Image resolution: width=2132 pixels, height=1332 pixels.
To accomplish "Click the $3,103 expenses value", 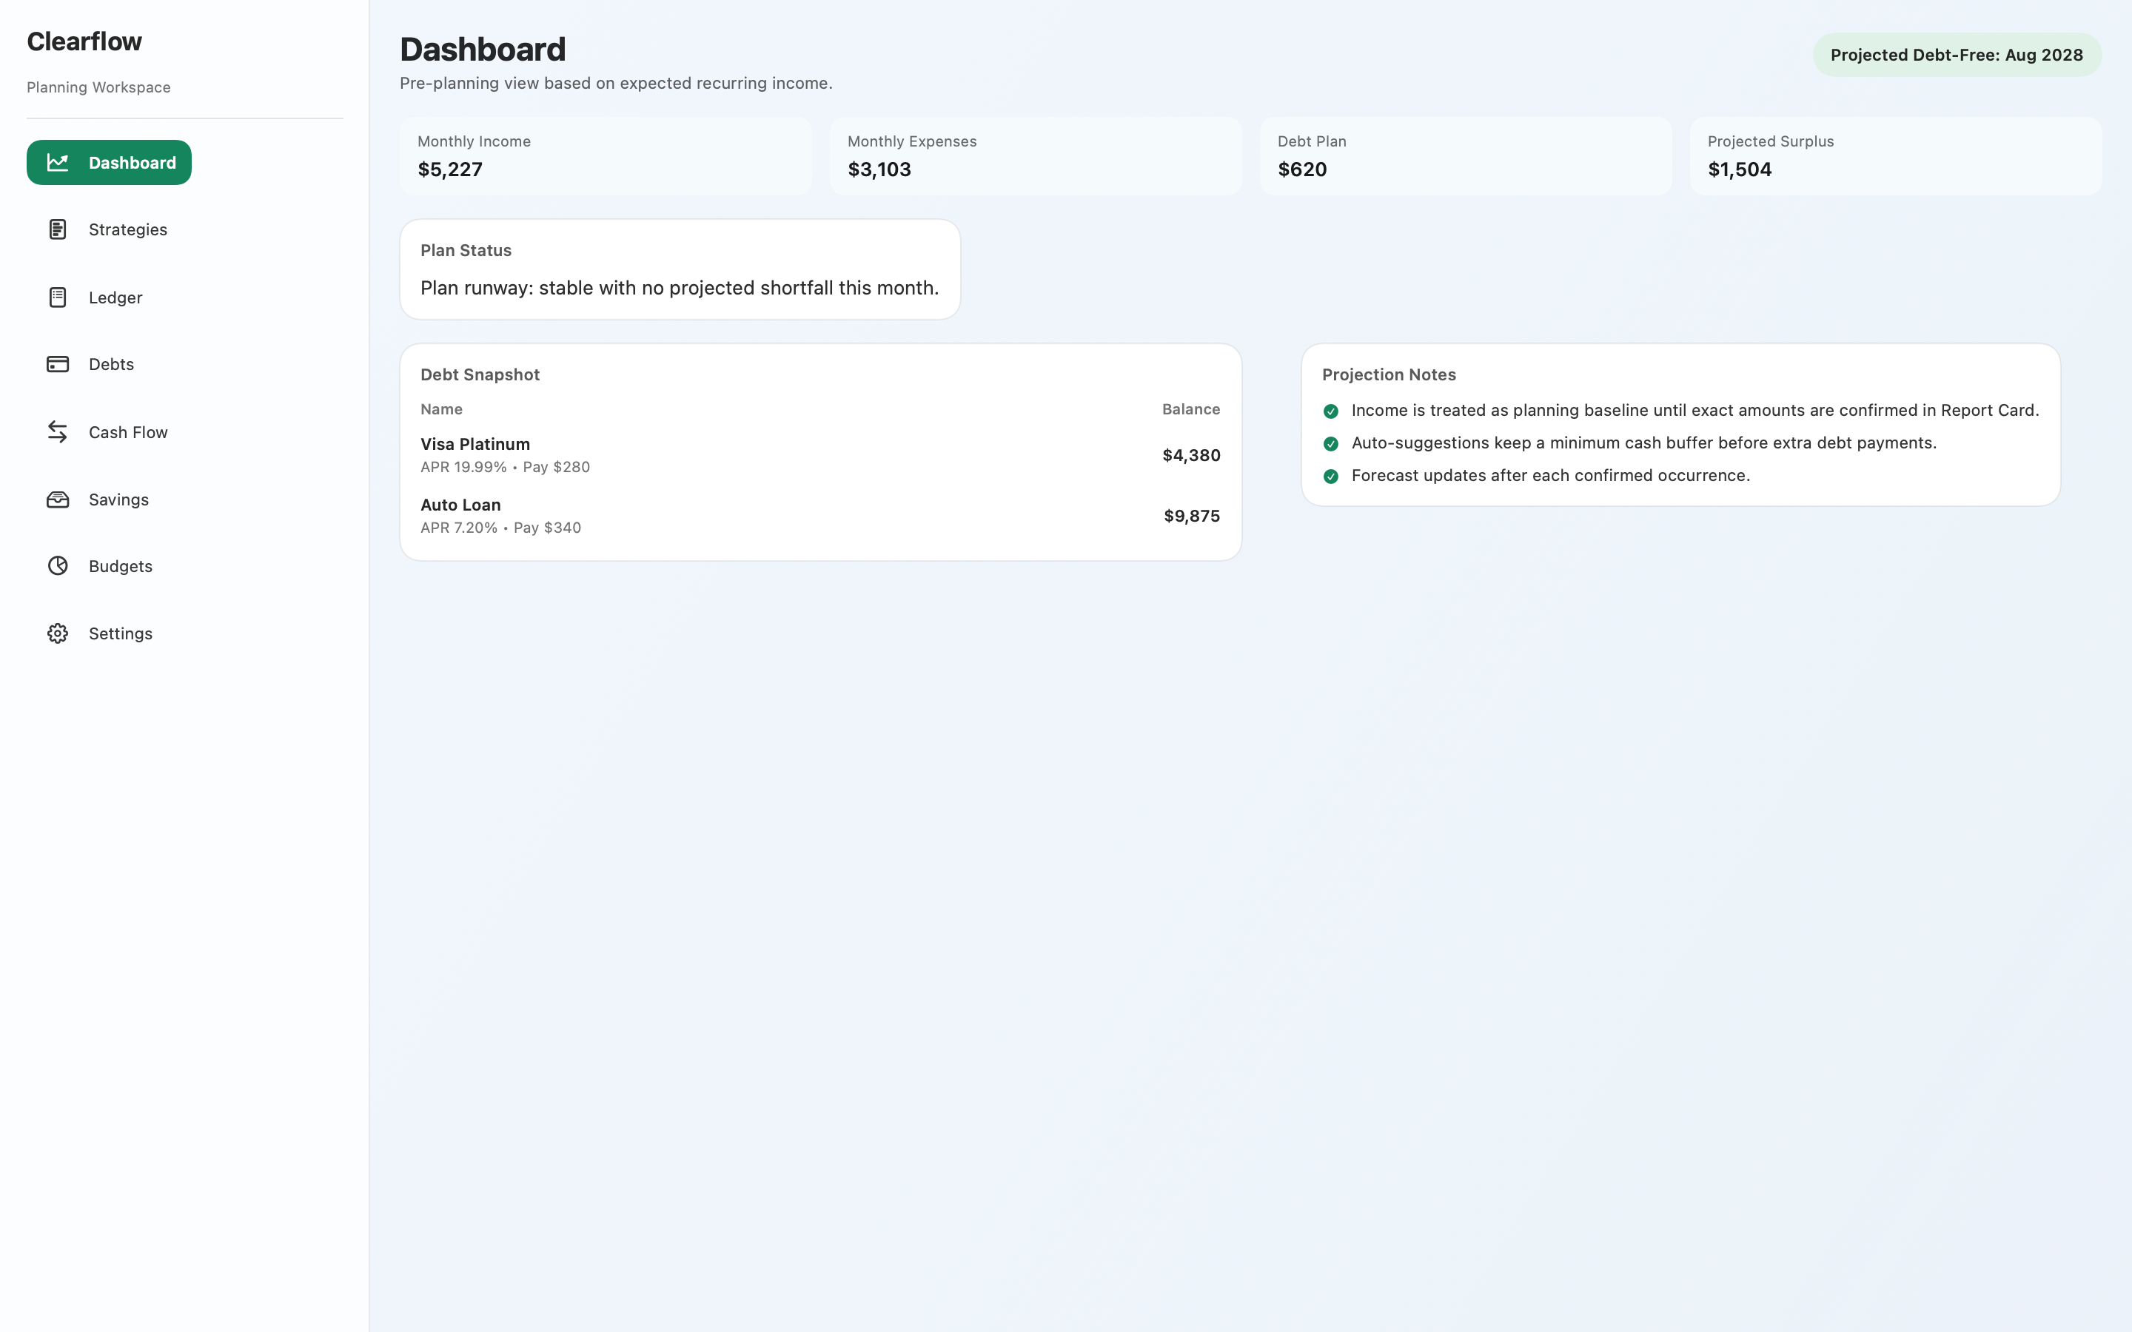I will (879, 169).
